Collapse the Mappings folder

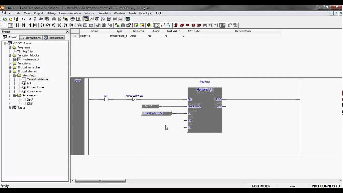(x=14, y=75)
